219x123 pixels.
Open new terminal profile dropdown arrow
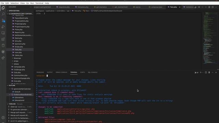pyautogui.click(x=203, y=72)
